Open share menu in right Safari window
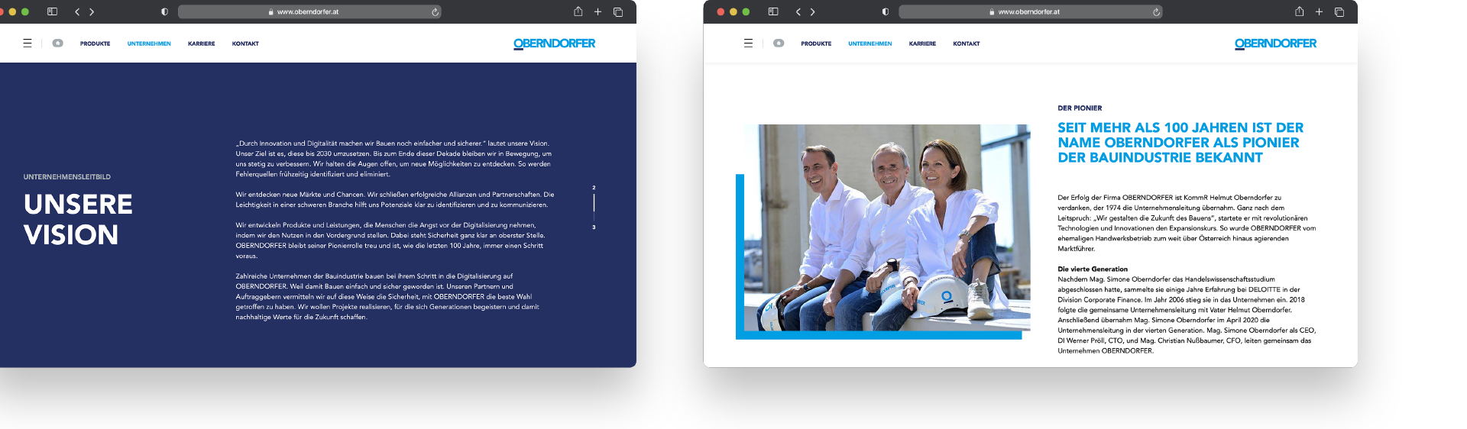 (1300, 11)
